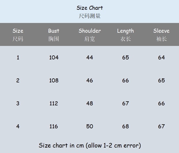The width and height of the screenshot is (179, 153).
Task: Select the bust value 108
Action: coord(54,80)
